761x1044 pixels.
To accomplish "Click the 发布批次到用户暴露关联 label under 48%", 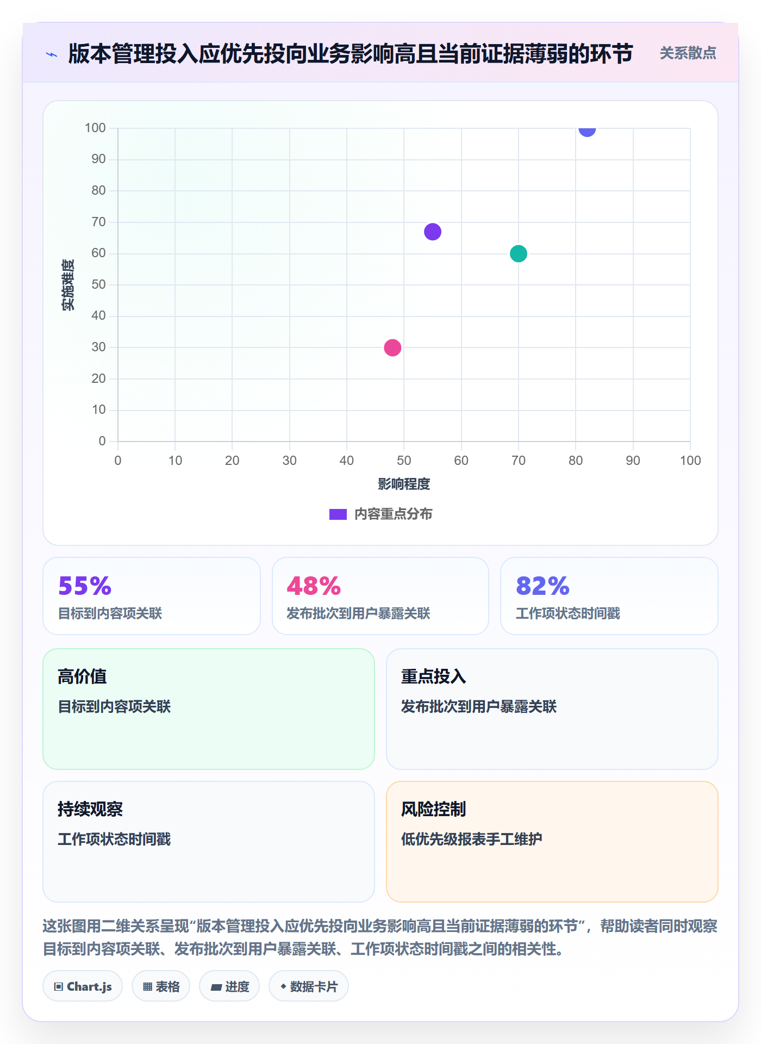I will 358,613.
